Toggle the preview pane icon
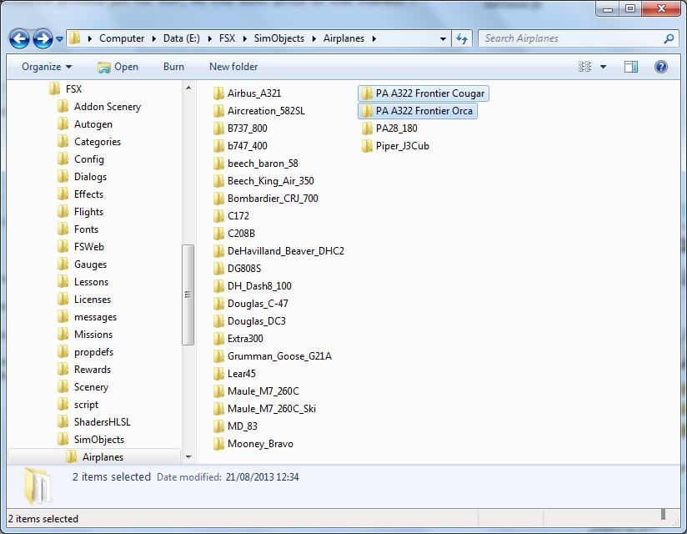Viewport: 687px width, 534px height. (x=631, y=67)
